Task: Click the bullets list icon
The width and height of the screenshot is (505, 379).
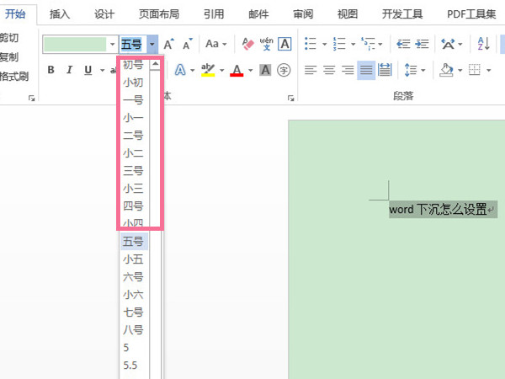Action: tap(310, 44)
